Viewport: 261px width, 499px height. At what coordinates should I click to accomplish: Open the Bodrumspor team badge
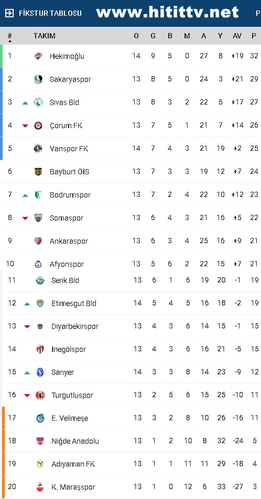click(x=38, y=195)
